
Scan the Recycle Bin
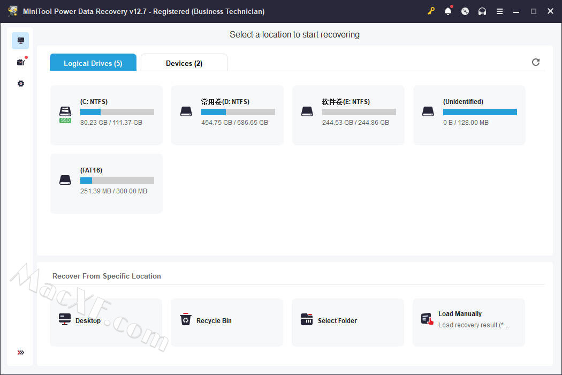[227, 322]
